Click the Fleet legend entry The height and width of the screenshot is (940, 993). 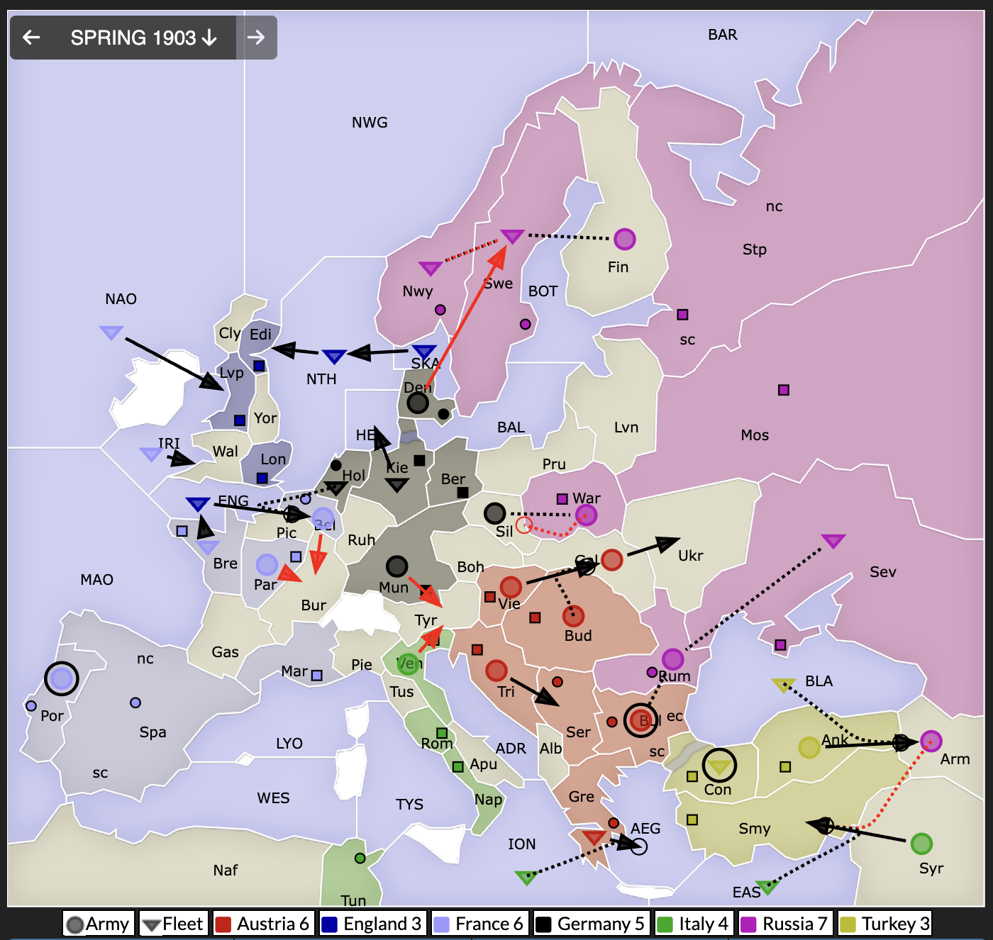(x=174, y=924)
